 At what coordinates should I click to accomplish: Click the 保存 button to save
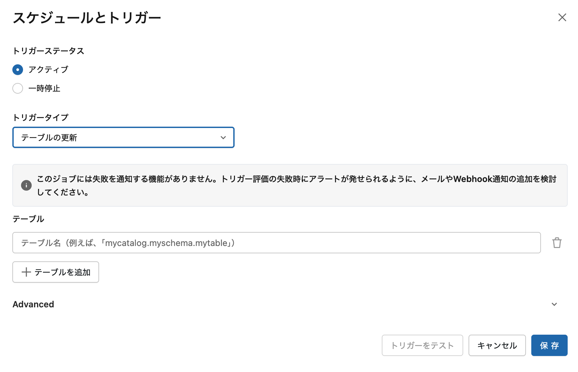pyautogui.click(x=549, y=345)
